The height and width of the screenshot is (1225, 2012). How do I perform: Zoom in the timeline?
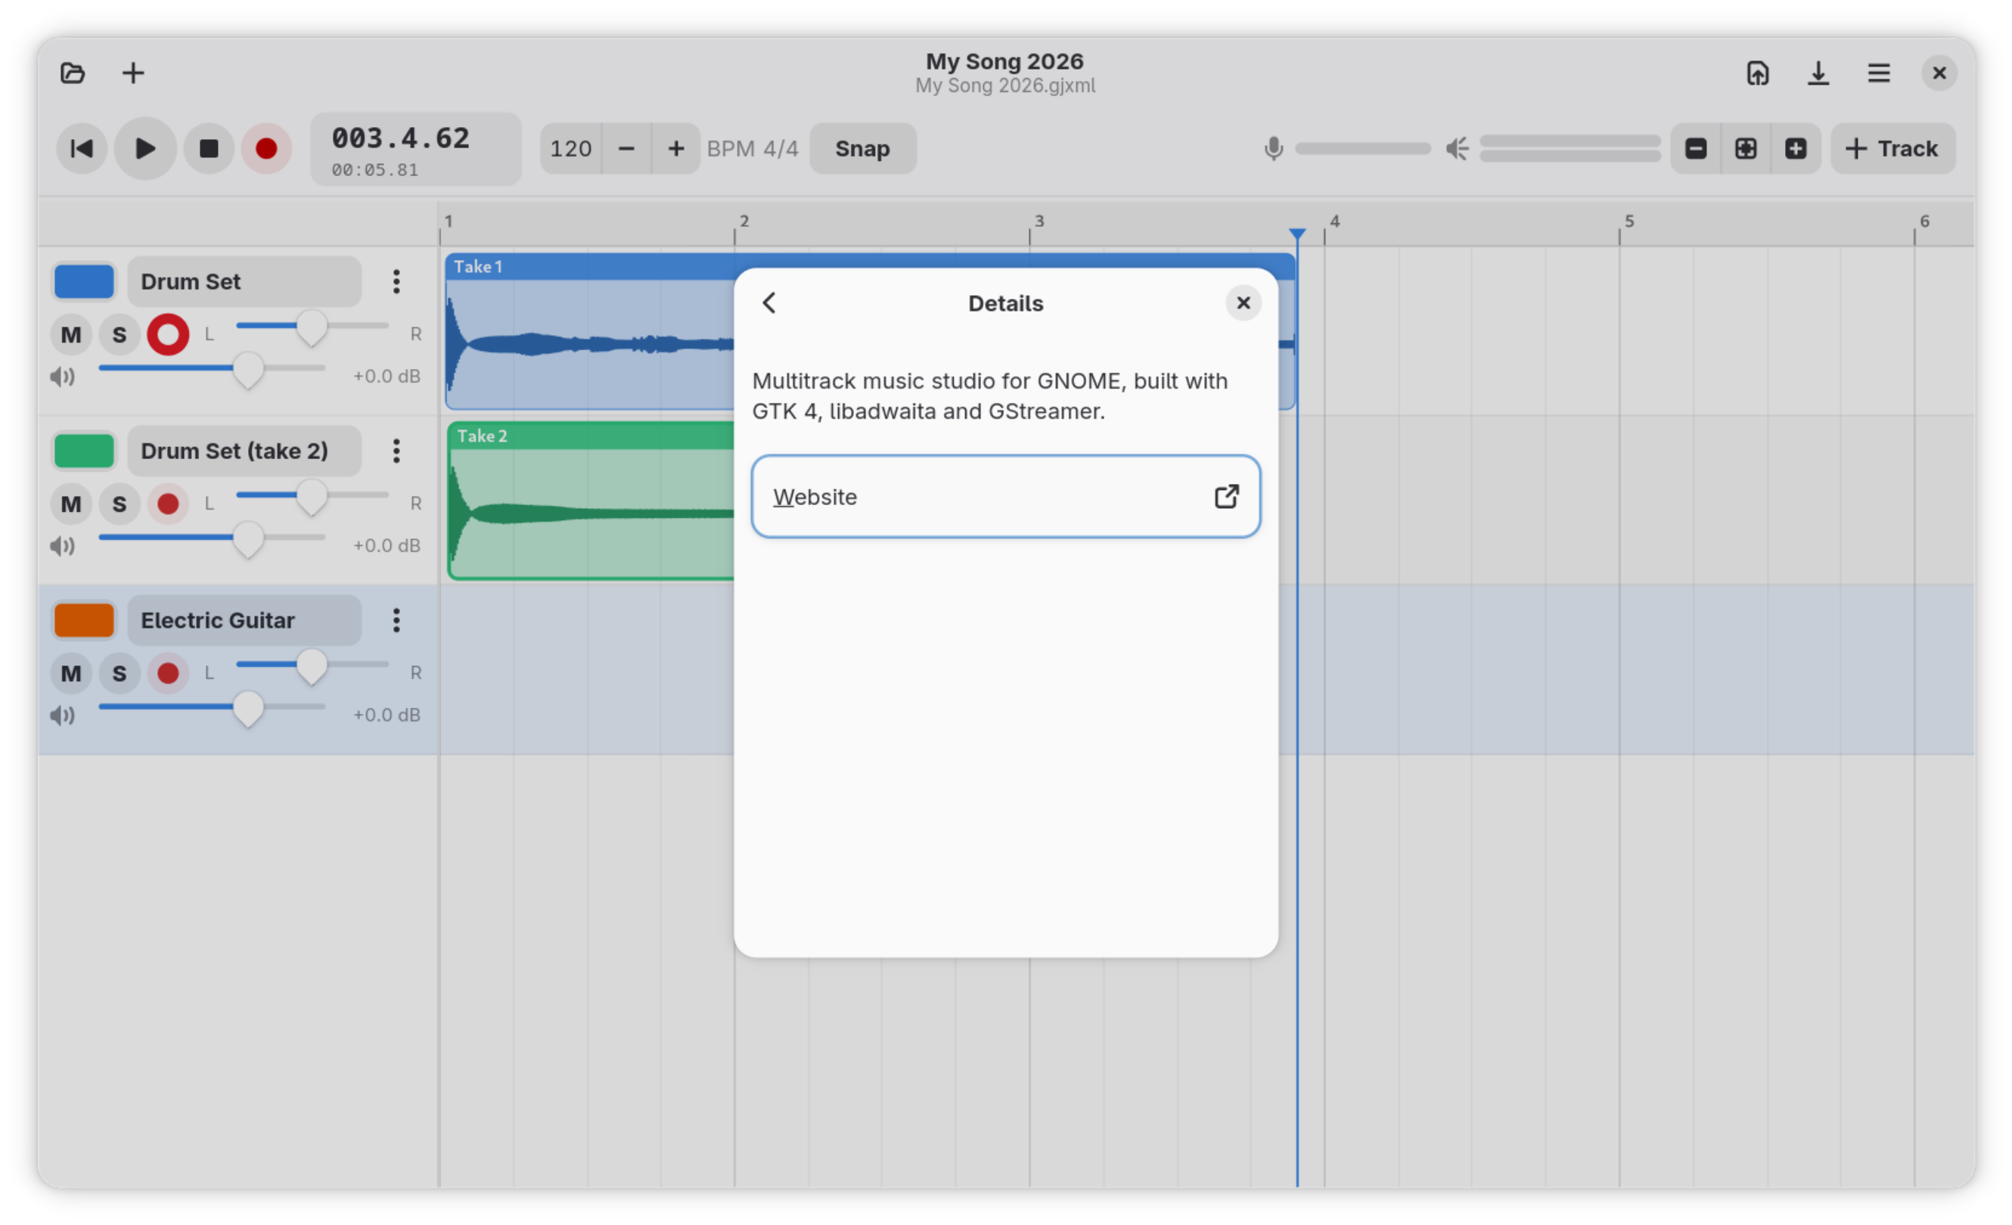(x=1796, y=148)
